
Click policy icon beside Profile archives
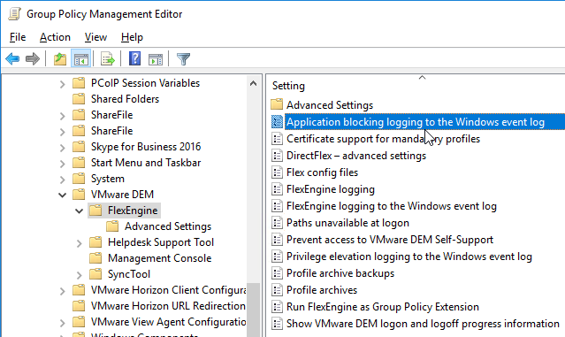[277, 290]
